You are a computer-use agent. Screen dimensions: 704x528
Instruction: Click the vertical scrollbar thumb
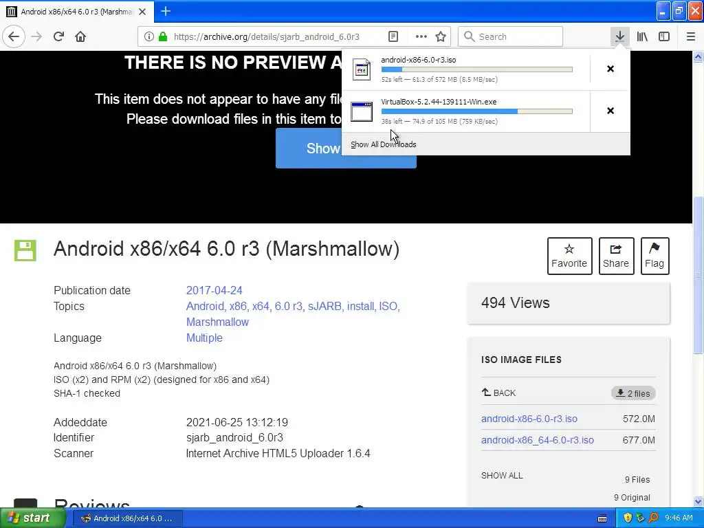(x=698, y=275)
